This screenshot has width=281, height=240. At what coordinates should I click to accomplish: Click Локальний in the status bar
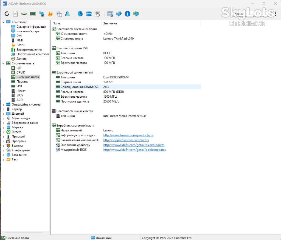103,238
